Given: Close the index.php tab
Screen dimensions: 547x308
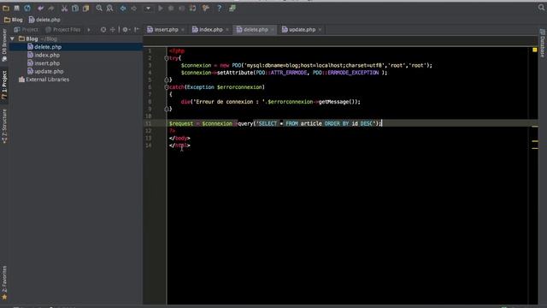Looking at the screenshot, I should (227, 30).
